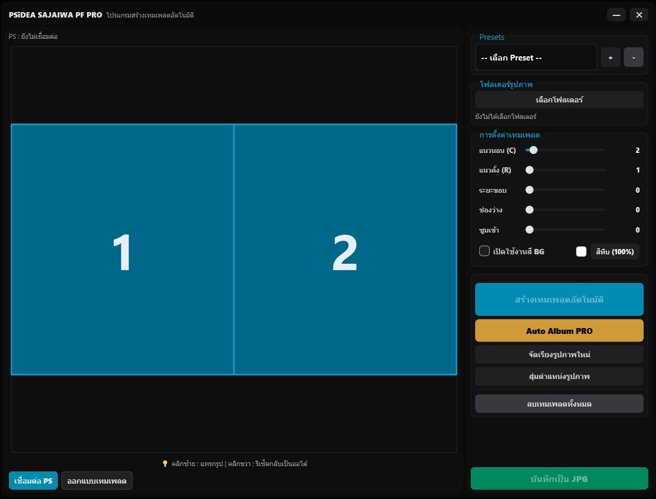The width and height of the screenshot is (656, 499).
Task: Click สุ่มตำแหน่งรูปภาพ to shuffle images
Action: click(x=559, y=376)
